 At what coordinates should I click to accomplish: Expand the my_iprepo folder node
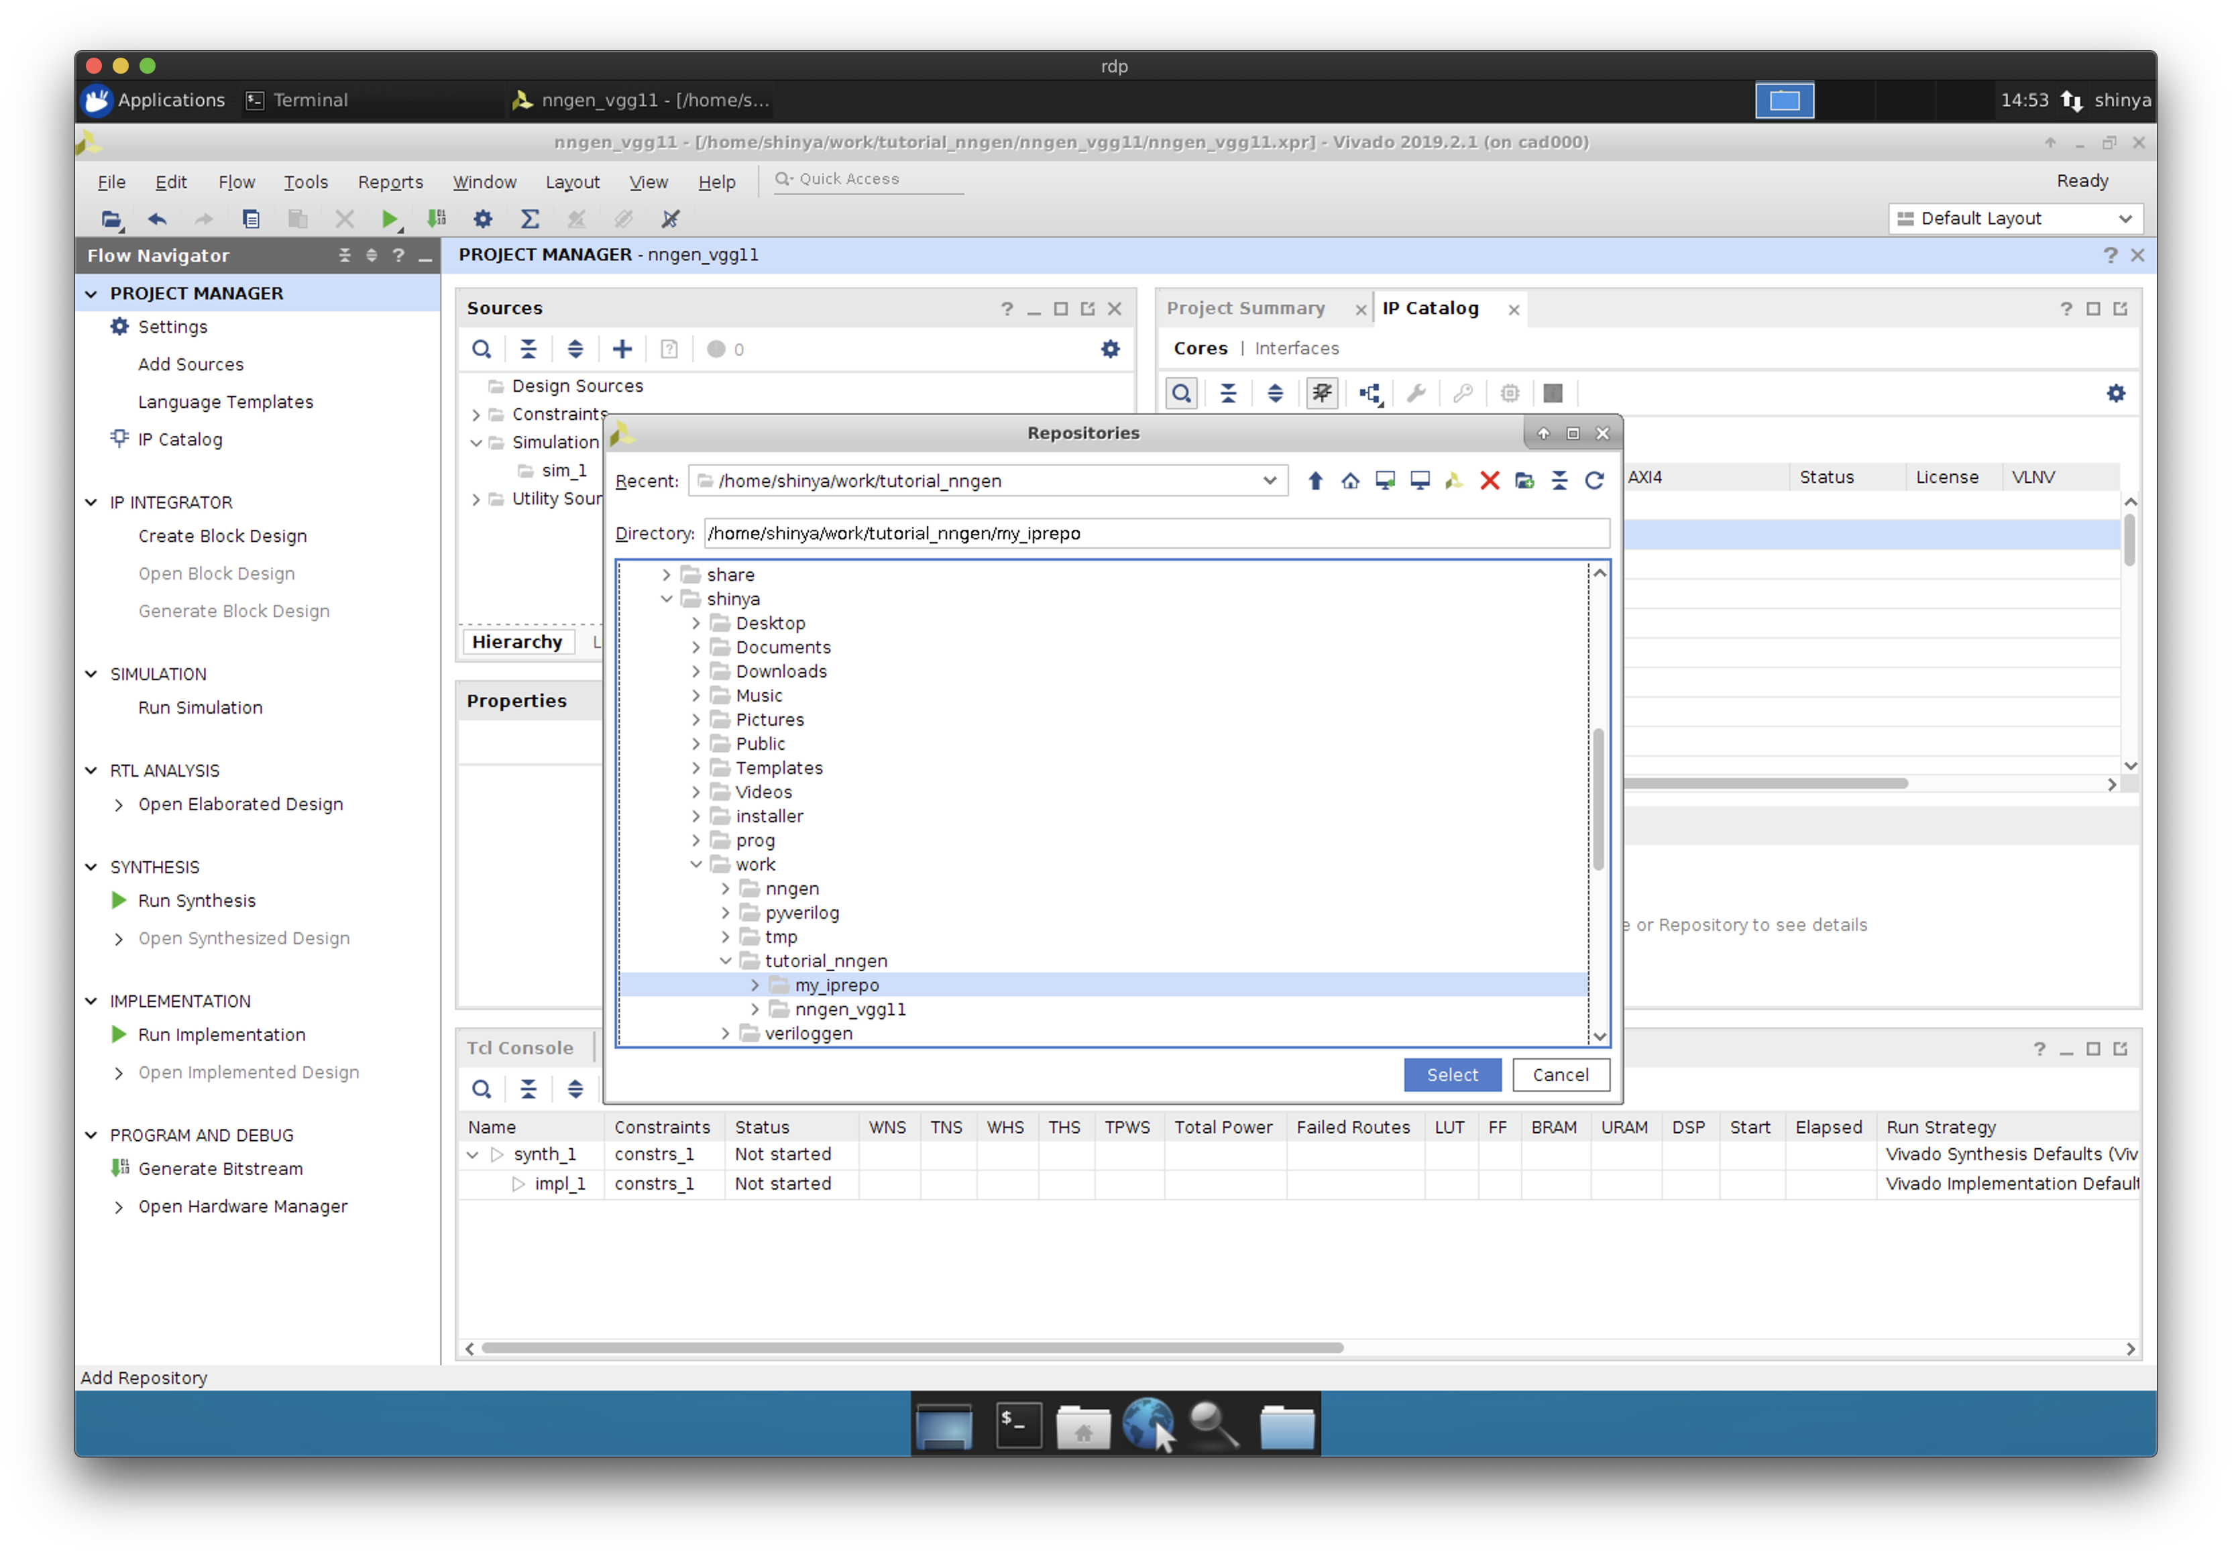(x=755, y=985)
